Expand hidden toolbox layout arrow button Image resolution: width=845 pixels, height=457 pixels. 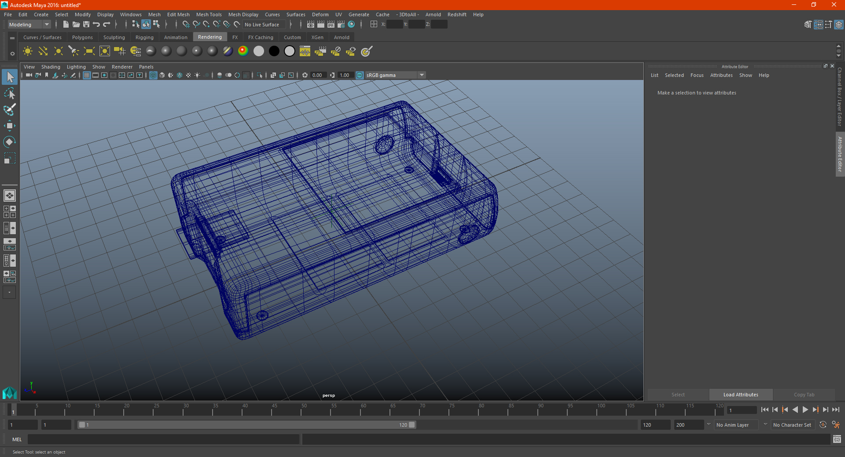pos(9,292)
